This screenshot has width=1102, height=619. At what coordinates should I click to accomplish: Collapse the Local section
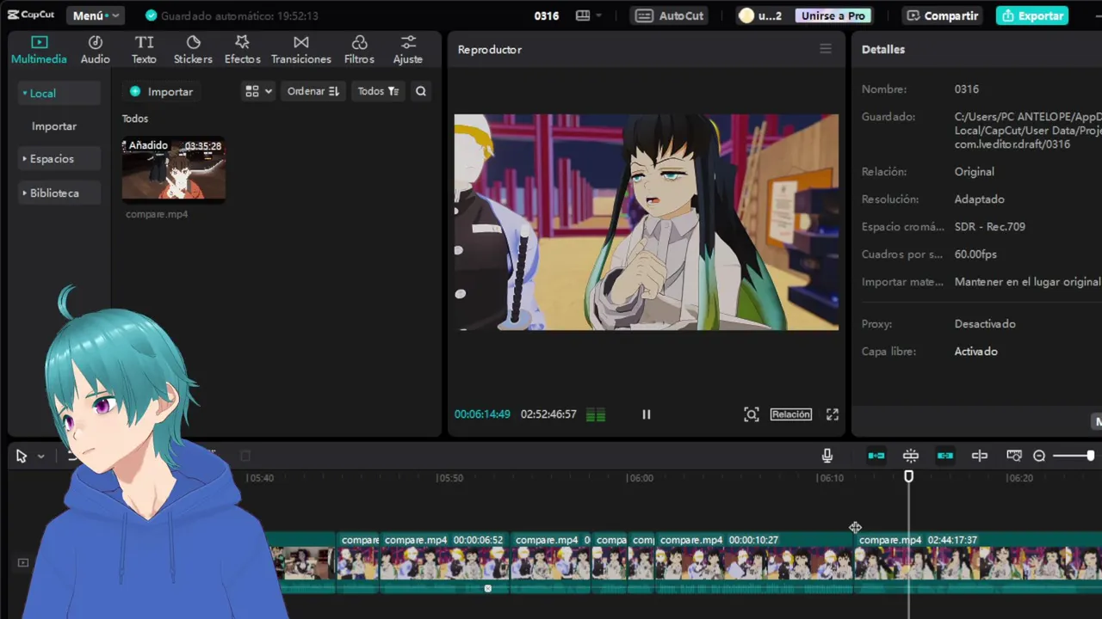click(59, 93)
